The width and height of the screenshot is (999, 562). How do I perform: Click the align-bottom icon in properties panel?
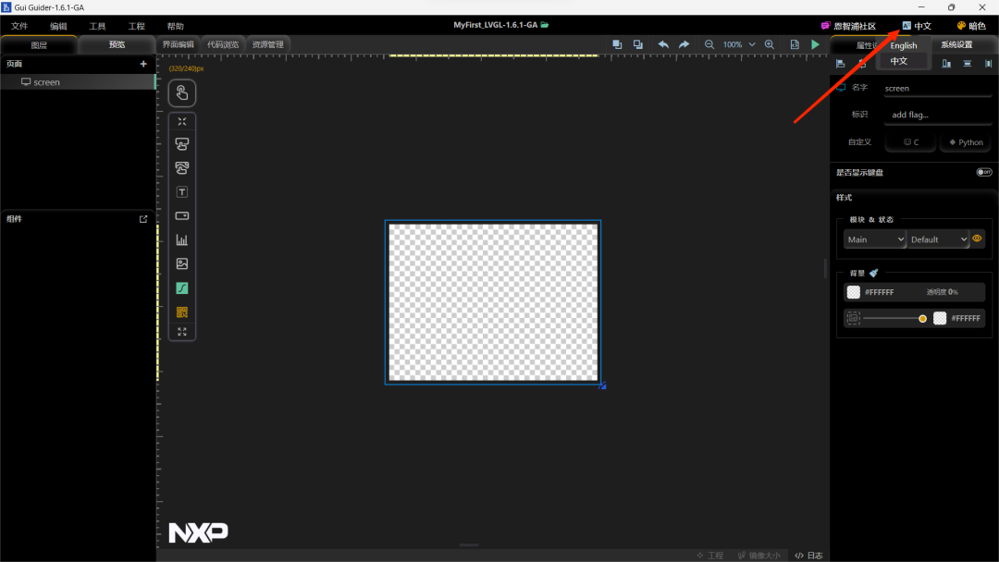click(947, 64)
